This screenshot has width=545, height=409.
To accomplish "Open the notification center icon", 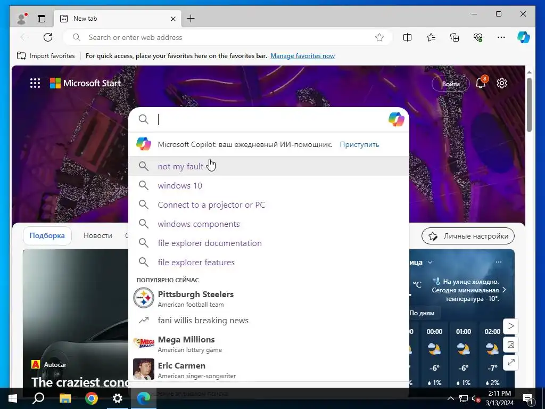I will click(x=529, y=398).
